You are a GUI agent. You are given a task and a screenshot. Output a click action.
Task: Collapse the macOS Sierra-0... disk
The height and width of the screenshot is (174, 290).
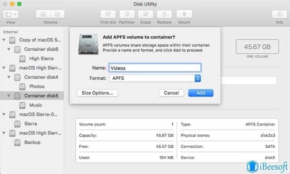coord(4,115)
